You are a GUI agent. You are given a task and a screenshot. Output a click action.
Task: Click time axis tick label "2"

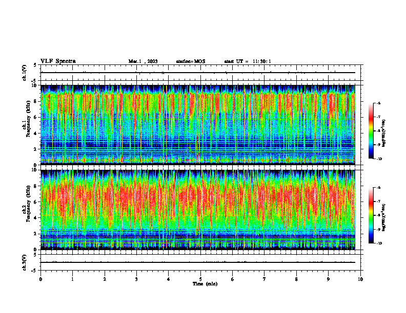point(105,279)
